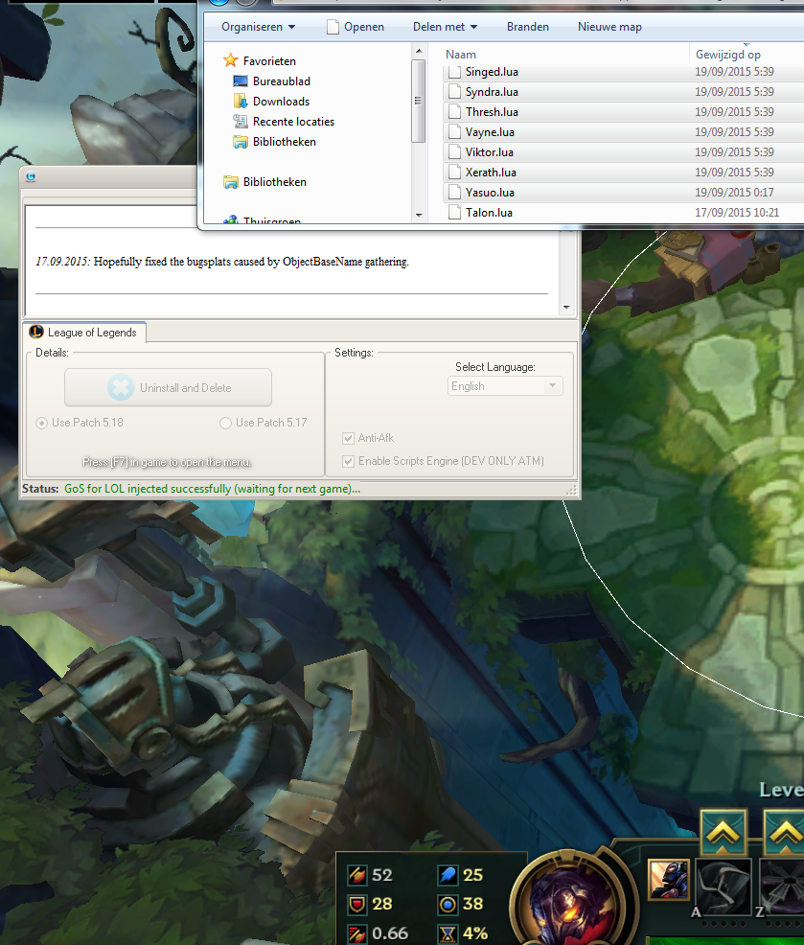Toggle Enable Scripts Engine checkbox
This screenshot has width=804, height=945.
pos(348,461)
